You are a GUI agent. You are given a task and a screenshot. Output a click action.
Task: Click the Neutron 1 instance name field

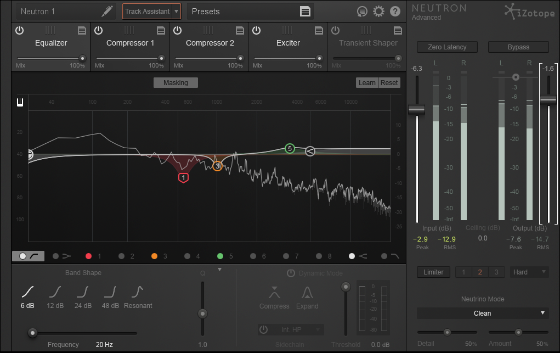point(66,12)
